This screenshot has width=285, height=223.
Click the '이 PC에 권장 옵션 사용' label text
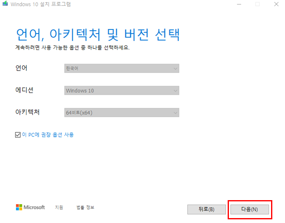pos(48,135)
